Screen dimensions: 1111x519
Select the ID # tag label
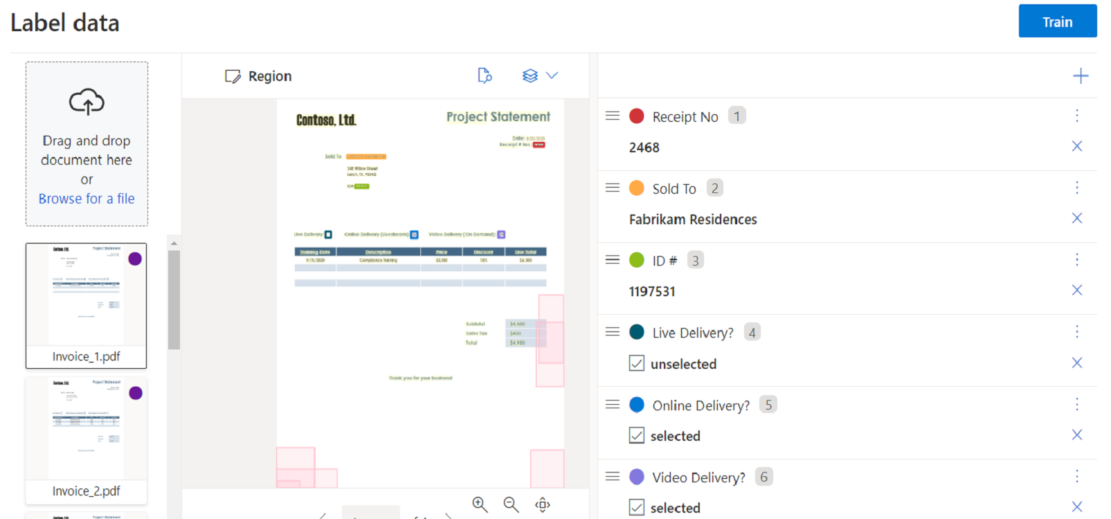[x=665, y=261]
